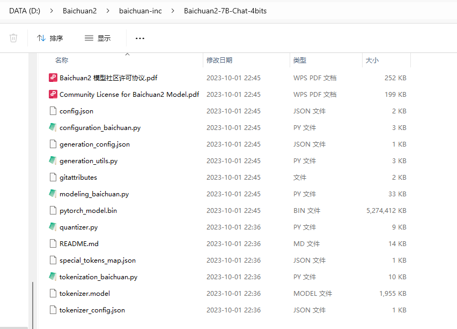Click Python icon of generation_utils.py

[53, 160]
